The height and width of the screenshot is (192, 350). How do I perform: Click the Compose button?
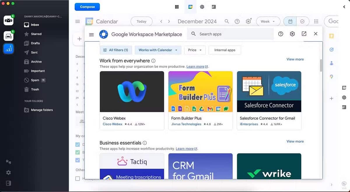(x=87, y=6)
